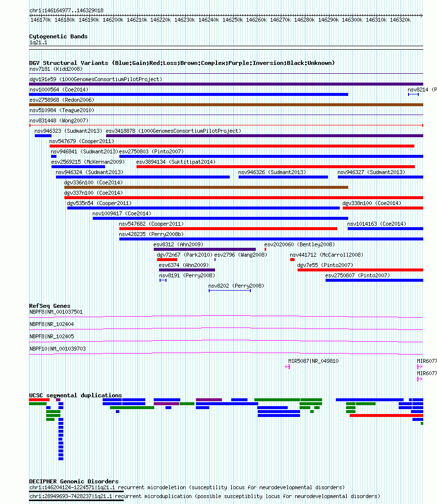This screenshot has width=437, height=504.
Task: Click dgv338n100 (Coe2014) label
Action: (372, 203)
